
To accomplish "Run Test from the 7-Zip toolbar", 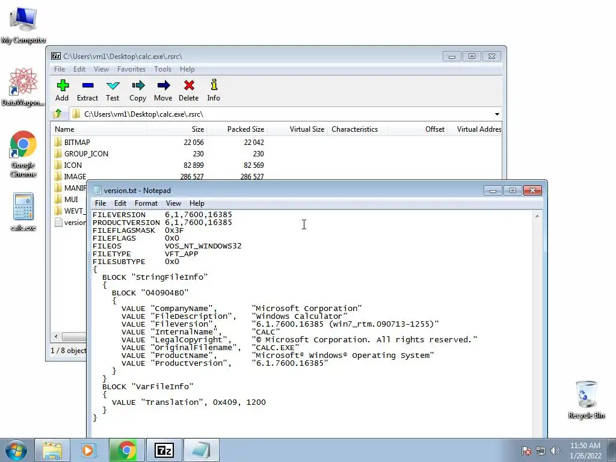I will click(x=112, y=90).
